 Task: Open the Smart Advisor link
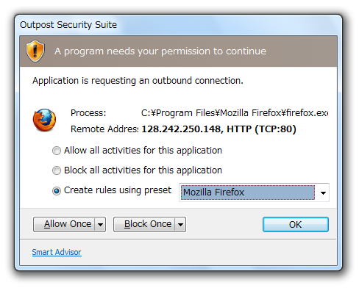(57, 252)
